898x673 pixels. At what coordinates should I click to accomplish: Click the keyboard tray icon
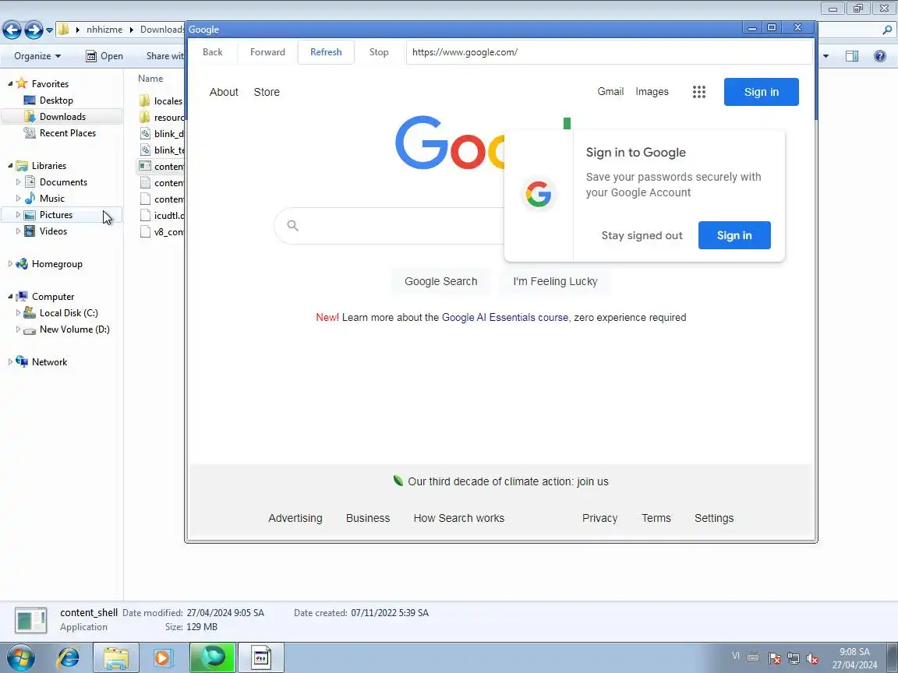coord(754,657)
